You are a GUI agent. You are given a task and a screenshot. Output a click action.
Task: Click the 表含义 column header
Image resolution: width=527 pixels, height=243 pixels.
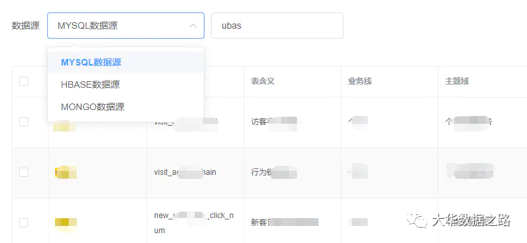tap(262, 81)
